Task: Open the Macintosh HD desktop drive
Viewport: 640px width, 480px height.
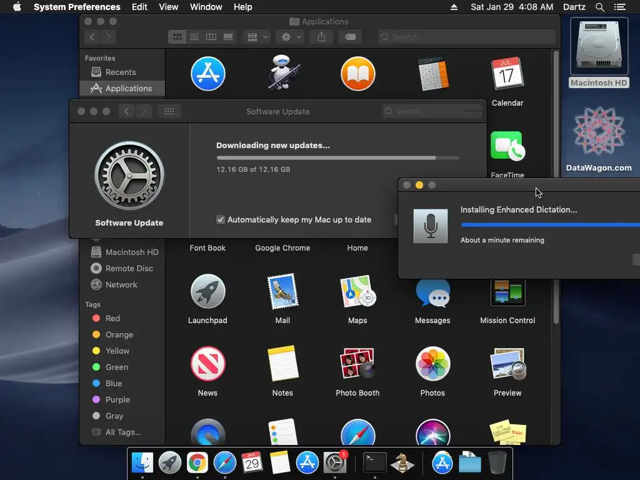Action: (x=599, y=47)
